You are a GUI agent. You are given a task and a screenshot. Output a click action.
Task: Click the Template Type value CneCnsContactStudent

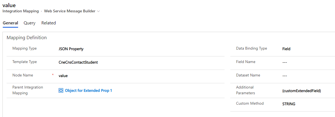click(78, 62)
